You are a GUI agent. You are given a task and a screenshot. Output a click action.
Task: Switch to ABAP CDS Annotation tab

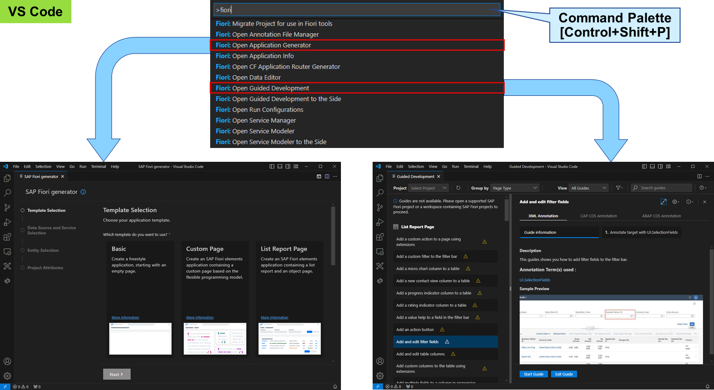tap(661, 216)
